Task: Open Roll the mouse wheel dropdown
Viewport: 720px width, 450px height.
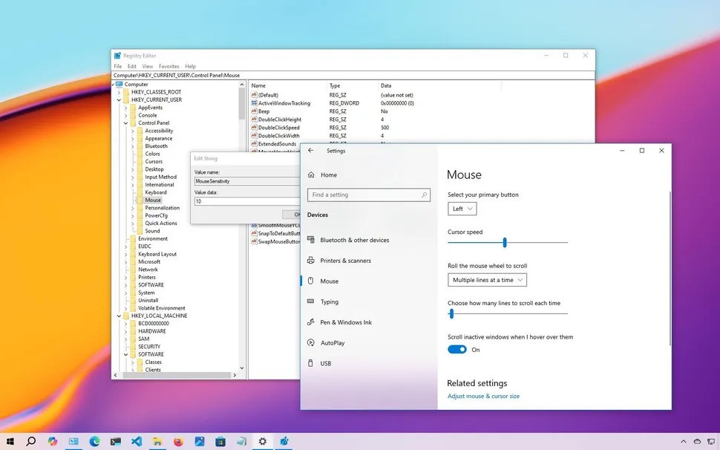Action: [487, 280]
